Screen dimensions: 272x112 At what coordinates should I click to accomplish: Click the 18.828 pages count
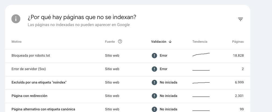(x=238, y=56)
